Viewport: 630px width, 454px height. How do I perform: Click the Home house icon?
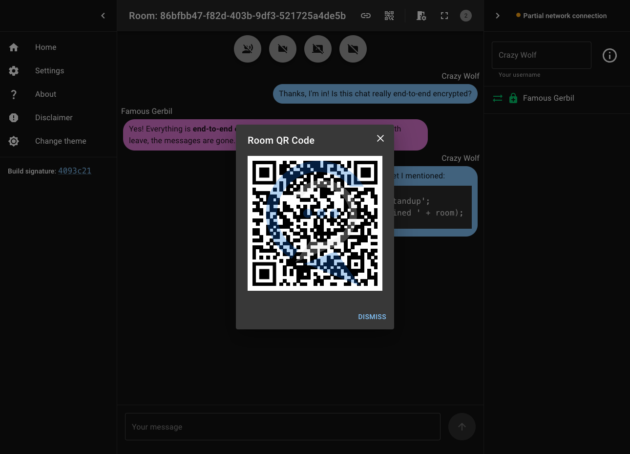click(x=14, y=47)
